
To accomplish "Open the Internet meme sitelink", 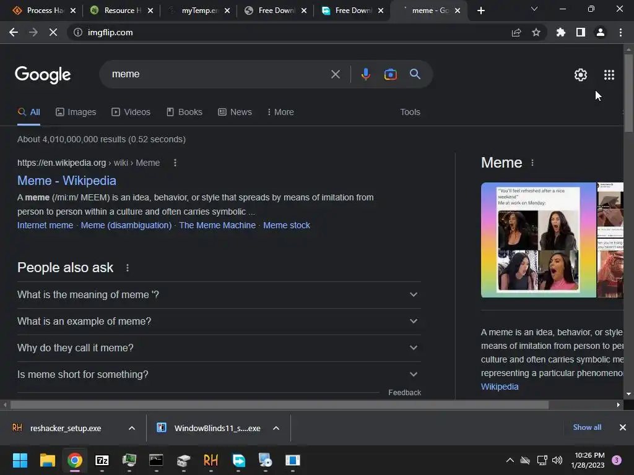I will pyautogui.click(x=45, y=225).
